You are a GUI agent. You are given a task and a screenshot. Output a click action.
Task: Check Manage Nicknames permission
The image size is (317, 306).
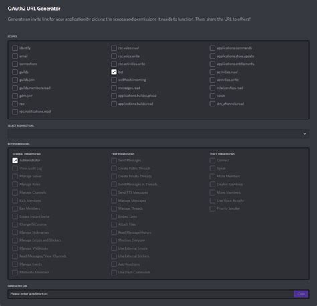[15, 232]
